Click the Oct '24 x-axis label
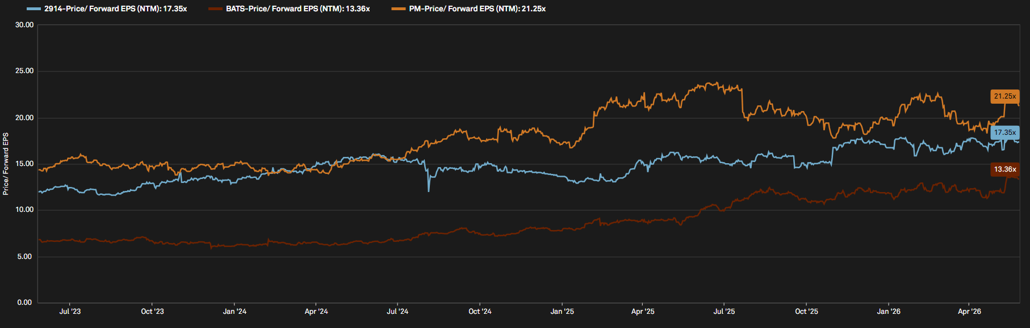This screenshot has width=1030, height=328. 480,312
